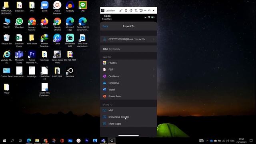Click the Premiere Pro taskbar icon
The height and width of the screenshot is (144, 256).
point(87,140)
